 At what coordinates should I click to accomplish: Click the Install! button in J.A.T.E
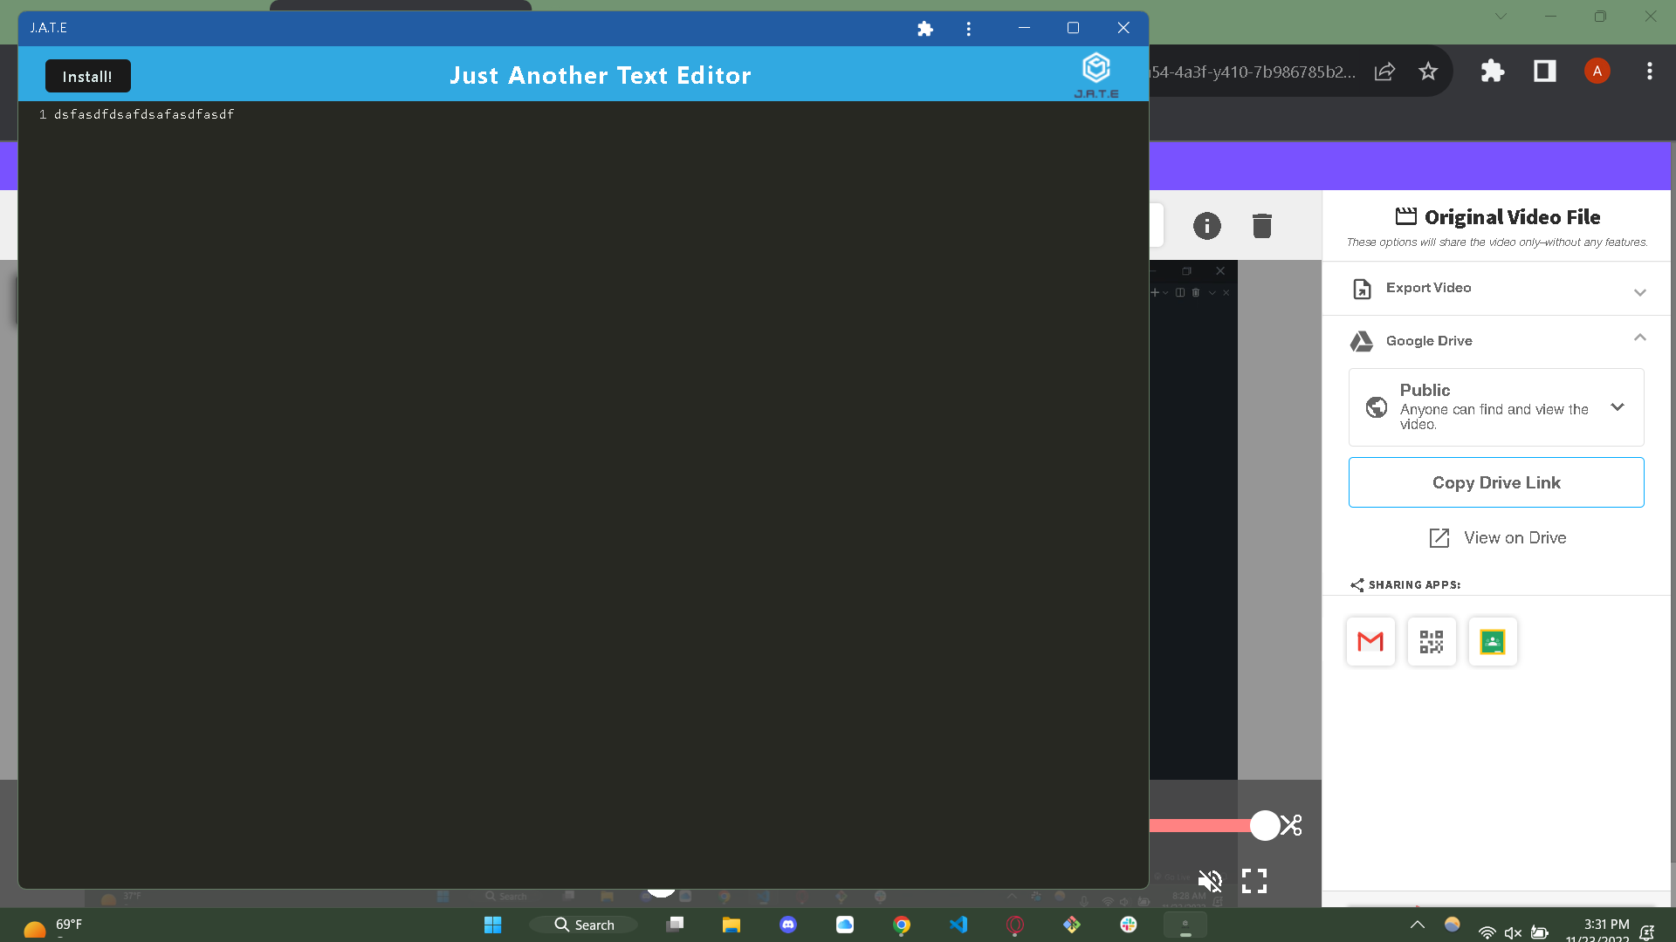click(x=87, y=76)
